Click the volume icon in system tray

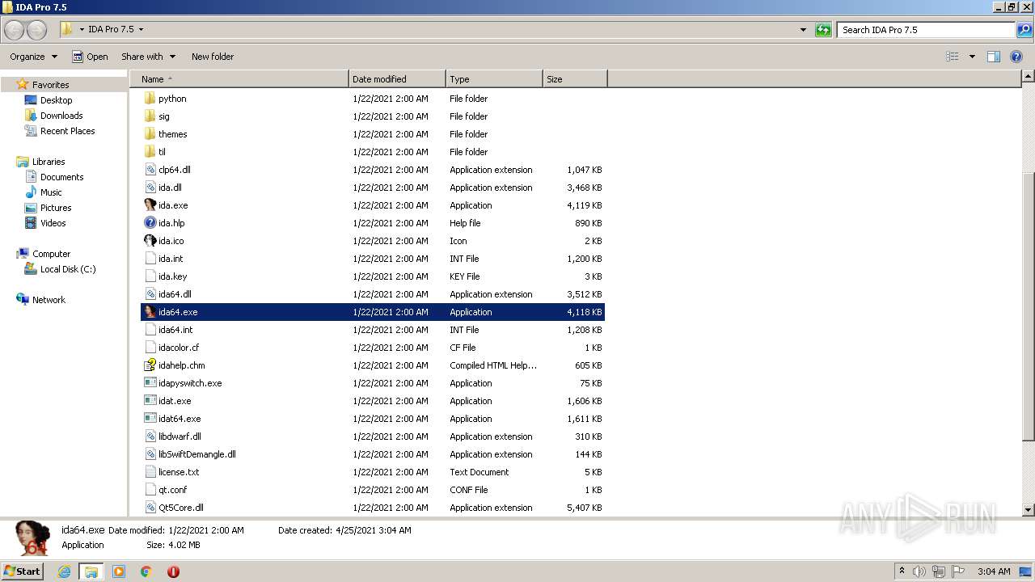tap(919, 571)
